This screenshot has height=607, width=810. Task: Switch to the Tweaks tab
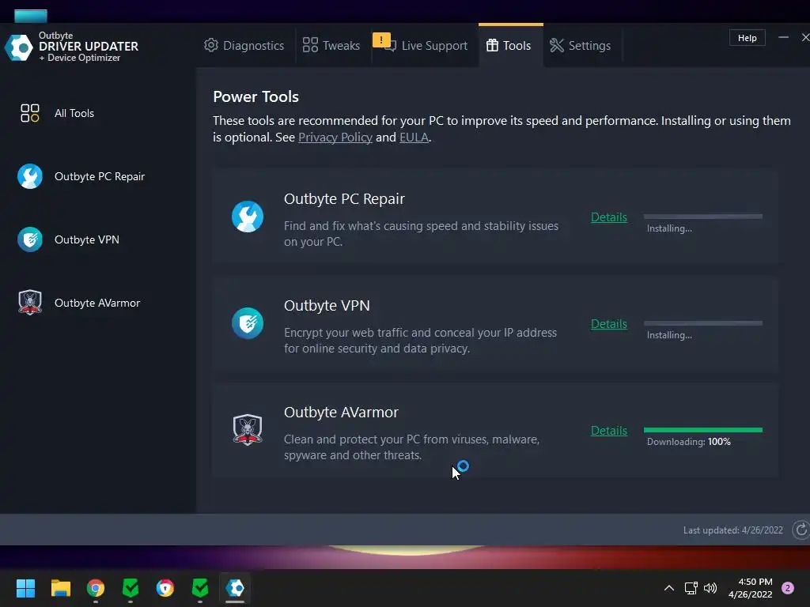(x=331, y=45)
